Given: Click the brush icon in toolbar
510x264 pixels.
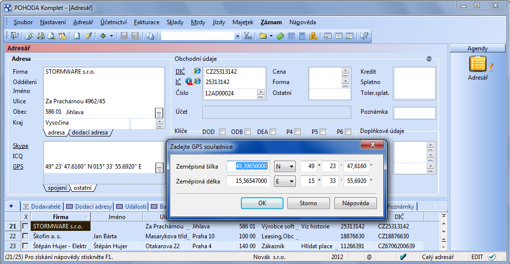Looking at the screenshot, I should click(88, 36).
